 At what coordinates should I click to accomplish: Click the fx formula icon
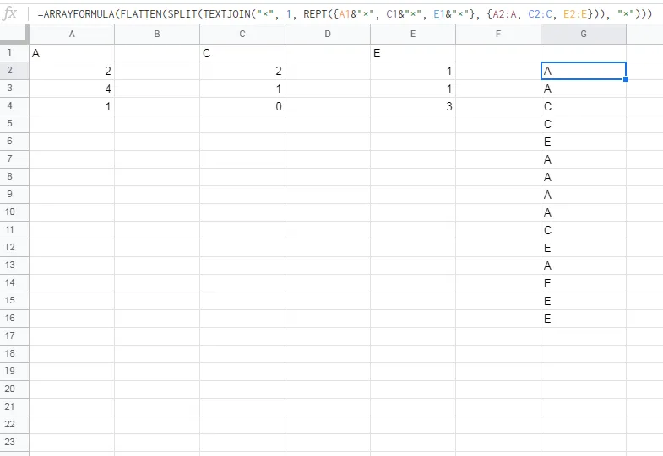[9, 13]
